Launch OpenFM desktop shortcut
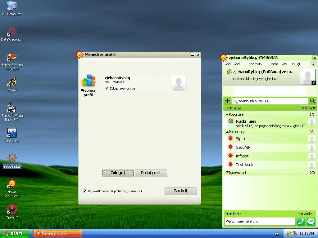The image size is (318, 238). click(x=12, y=211)
